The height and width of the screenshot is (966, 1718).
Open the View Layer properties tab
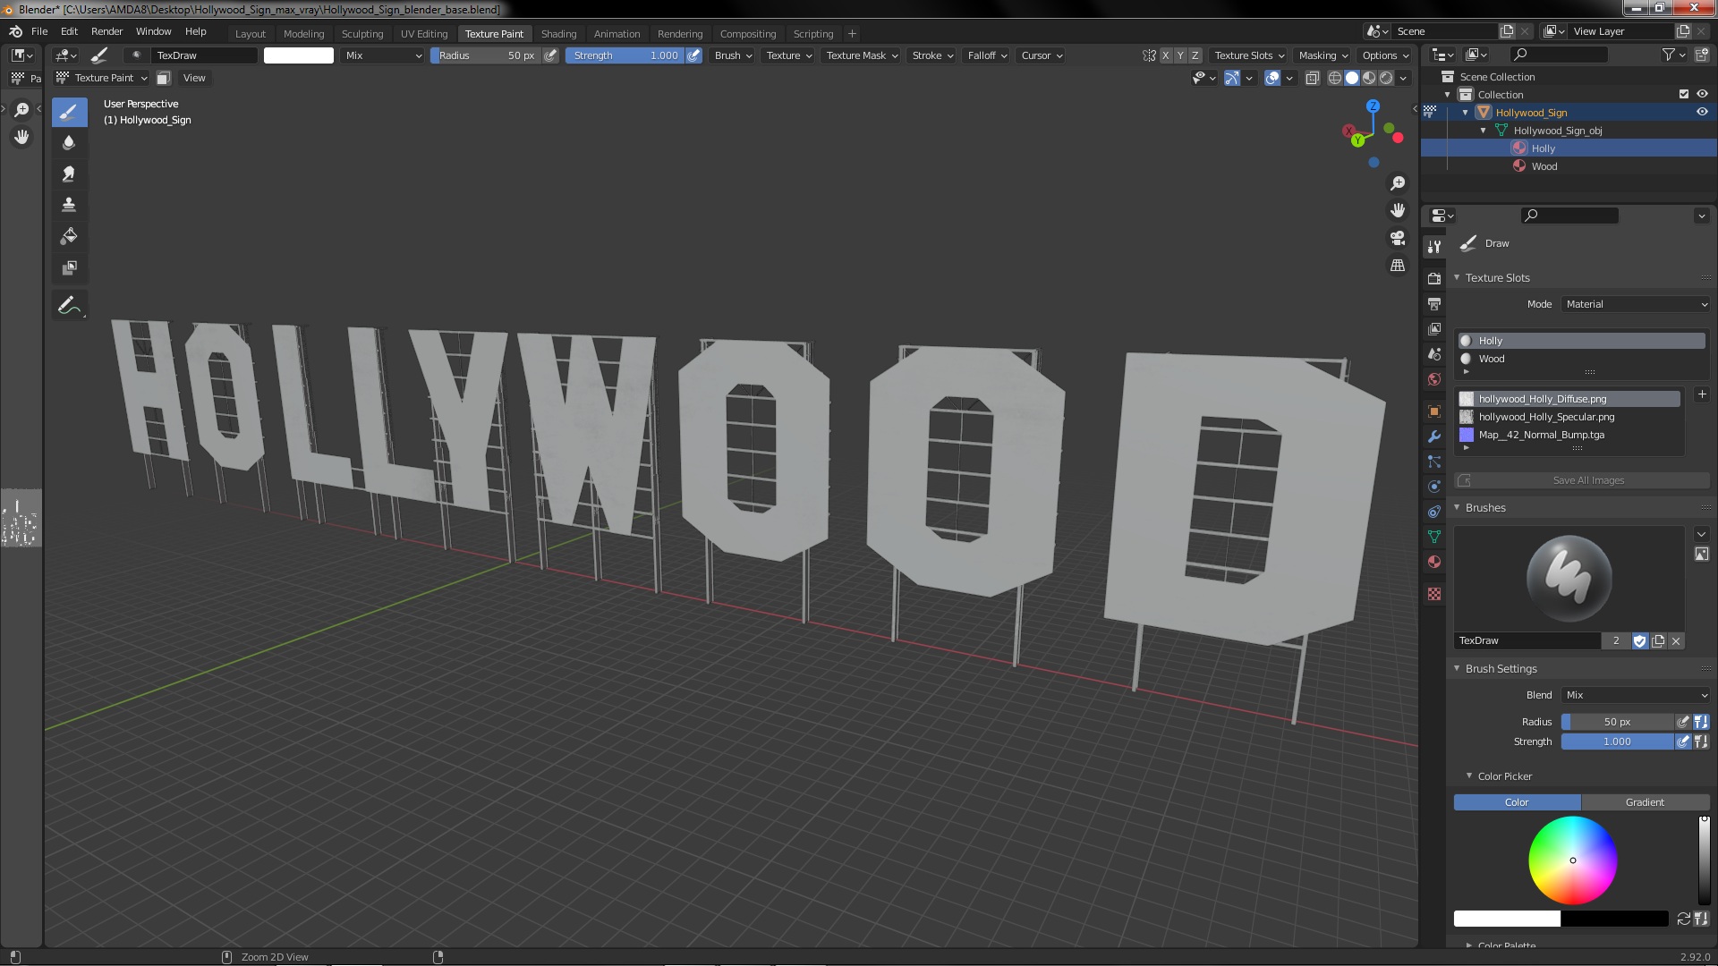[x=1434, y=329]
